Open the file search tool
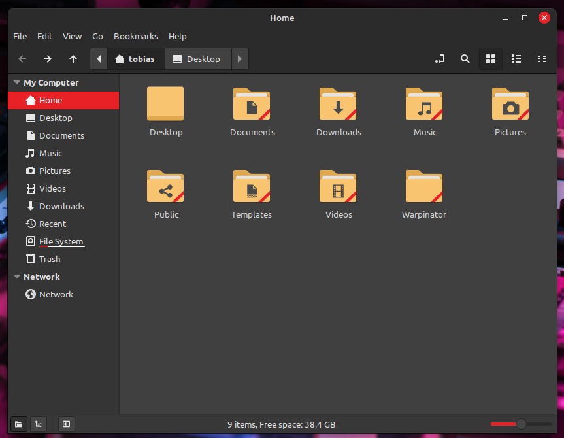This screenshot has height=438, width=564. [x=465, y=59]
